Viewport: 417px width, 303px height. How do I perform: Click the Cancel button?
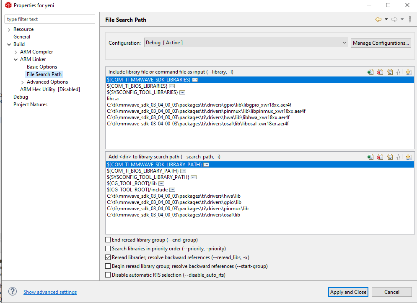392,292
